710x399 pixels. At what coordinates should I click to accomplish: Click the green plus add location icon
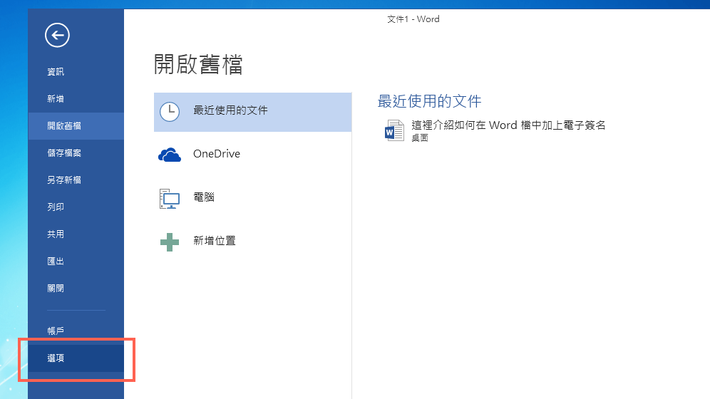pos(170,242)
